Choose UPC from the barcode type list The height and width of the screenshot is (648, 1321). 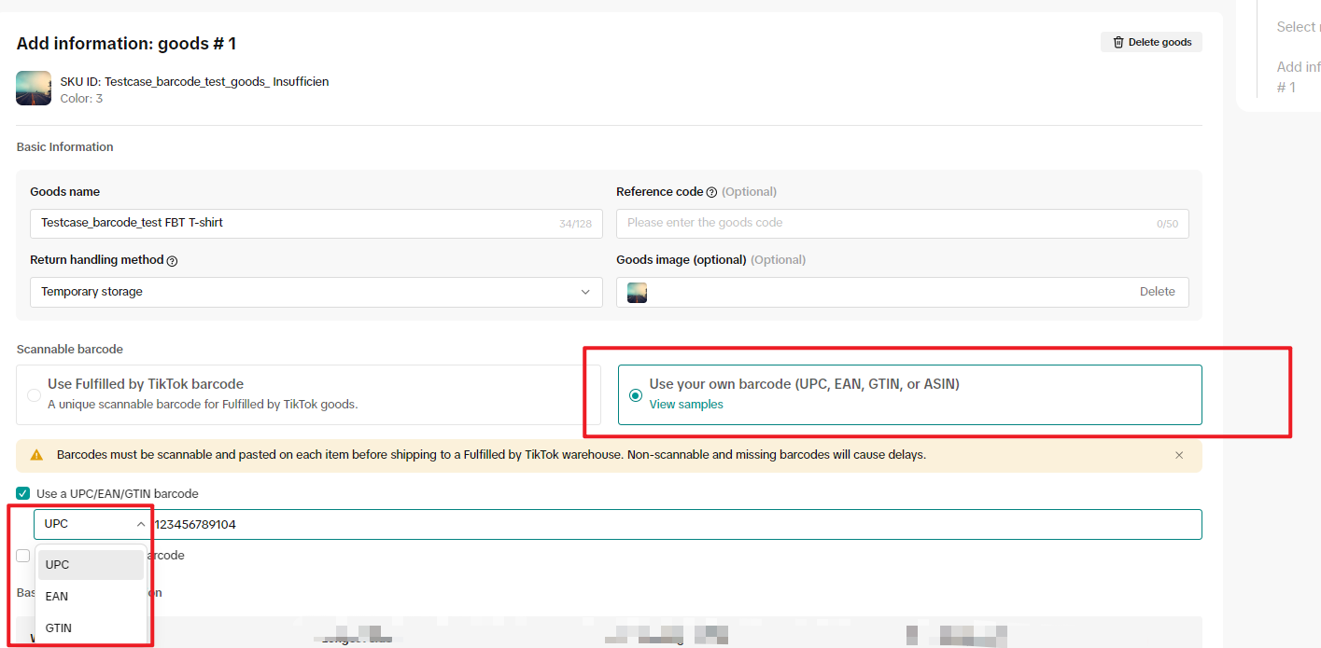91,565
